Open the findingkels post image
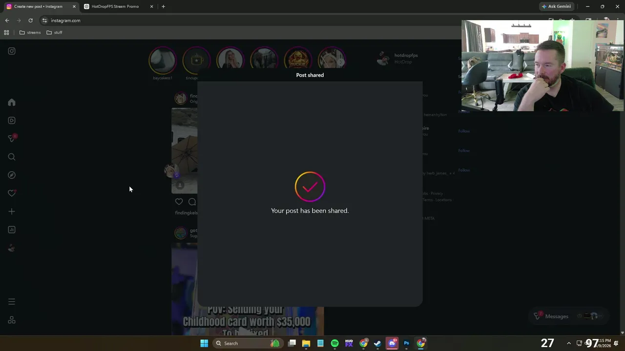 185,151
